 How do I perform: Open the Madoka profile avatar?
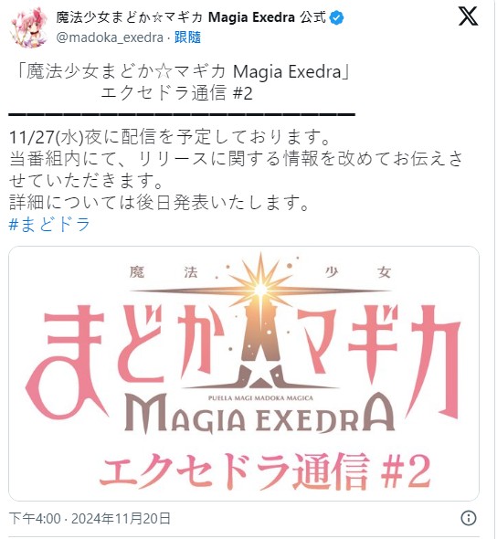click(x=29, y=27)
